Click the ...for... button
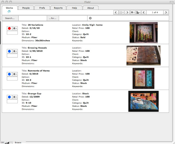 click(x=53, y=18)
